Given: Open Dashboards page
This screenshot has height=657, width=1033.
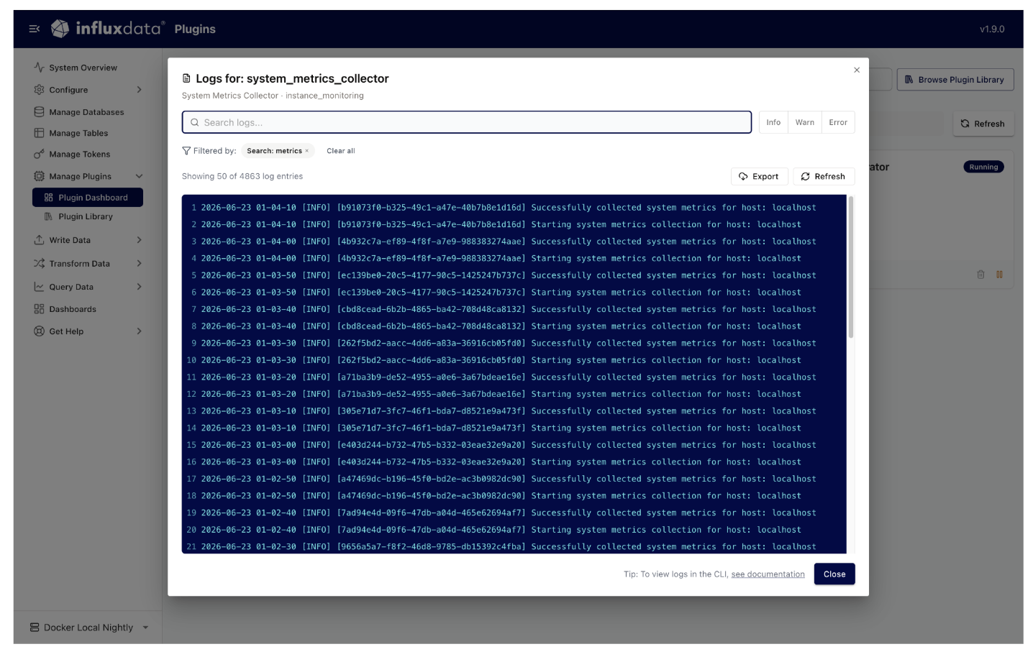Looking at the screenshot, I should [73, 309].
